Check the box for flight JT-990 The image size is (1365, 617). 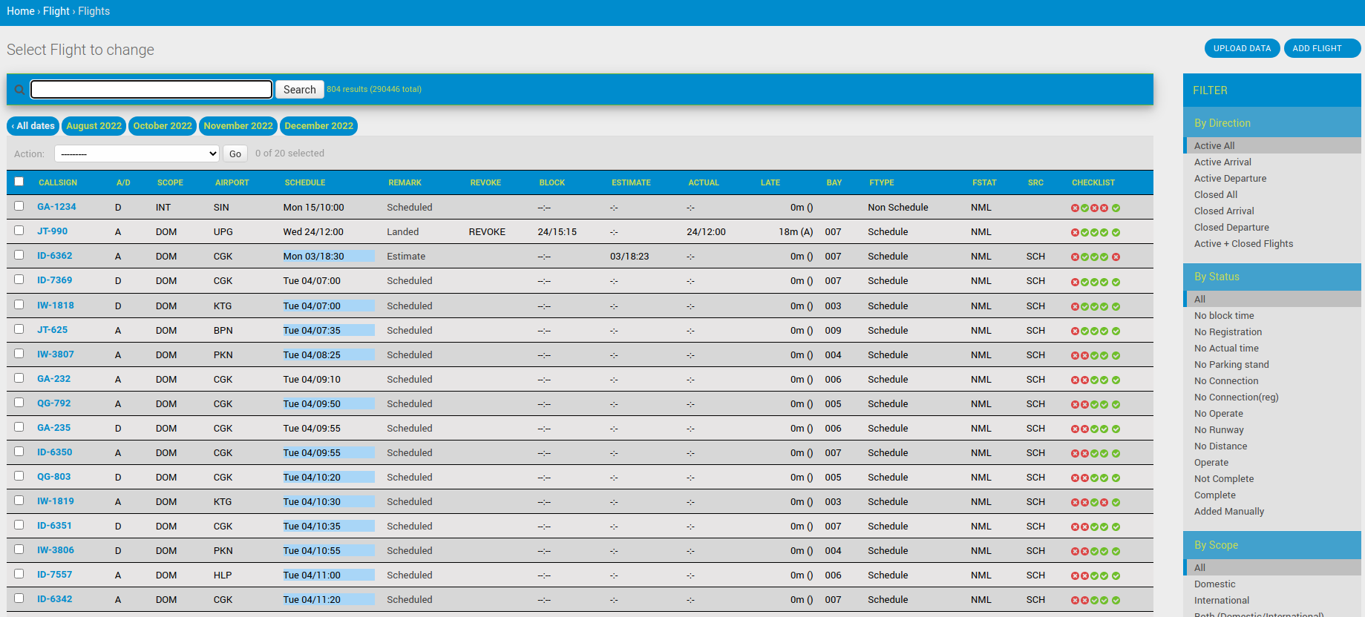(x=19, y=231)
